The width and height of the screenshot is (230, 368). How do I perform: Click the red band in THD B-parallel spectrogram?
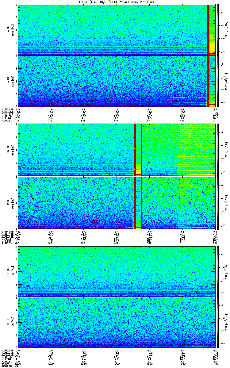point(137,203)
